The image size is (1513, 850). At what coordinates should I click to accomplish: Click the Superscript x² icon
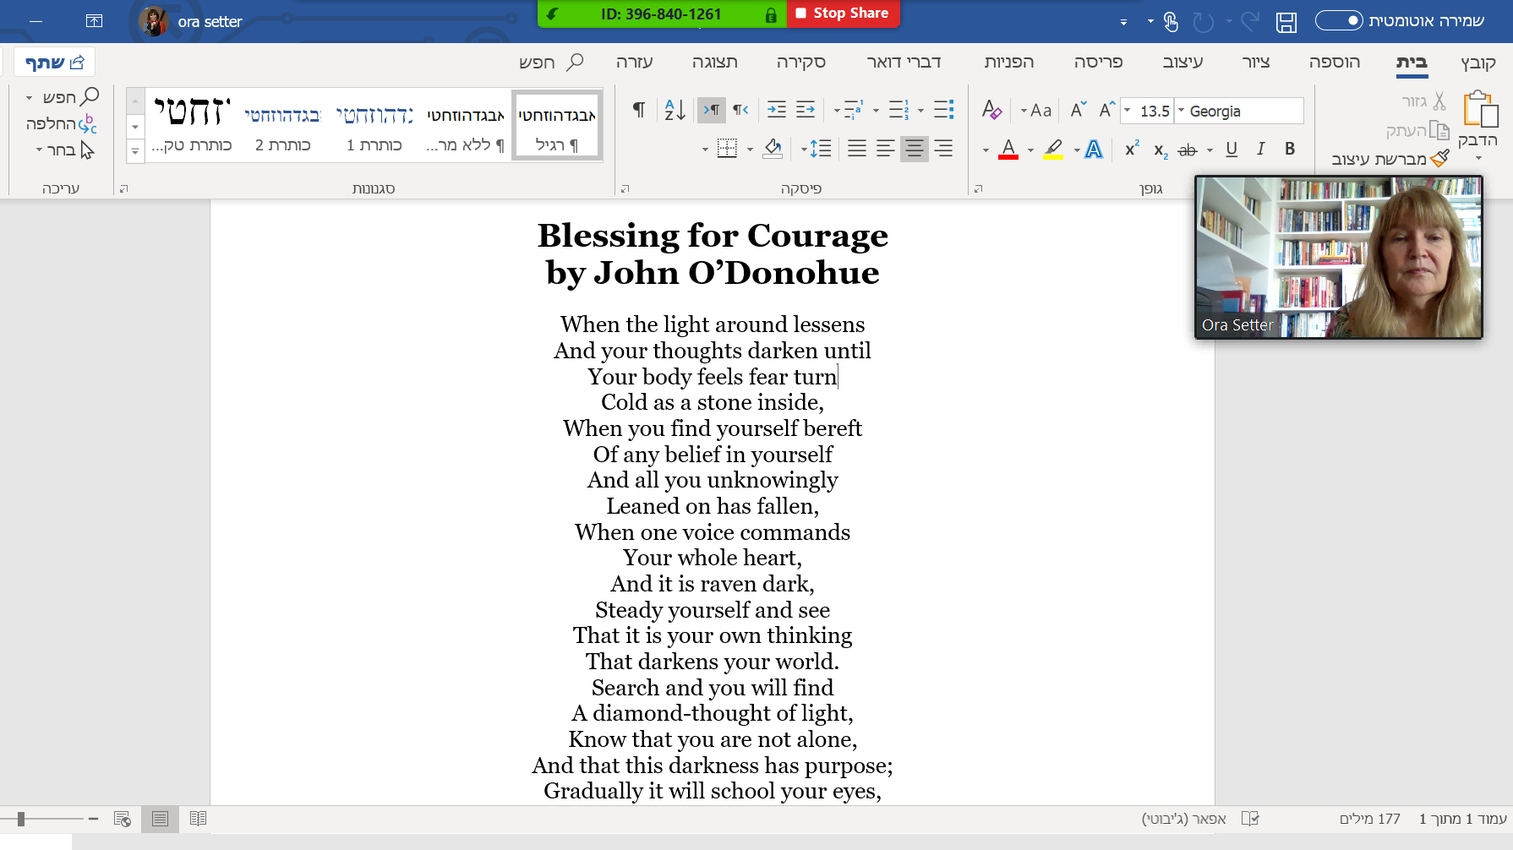pyautogui.click(x=1132, y=149)
